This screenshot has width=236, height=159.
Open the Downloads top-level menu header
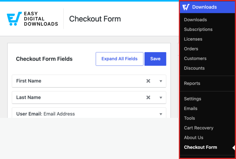click(207, 7)
